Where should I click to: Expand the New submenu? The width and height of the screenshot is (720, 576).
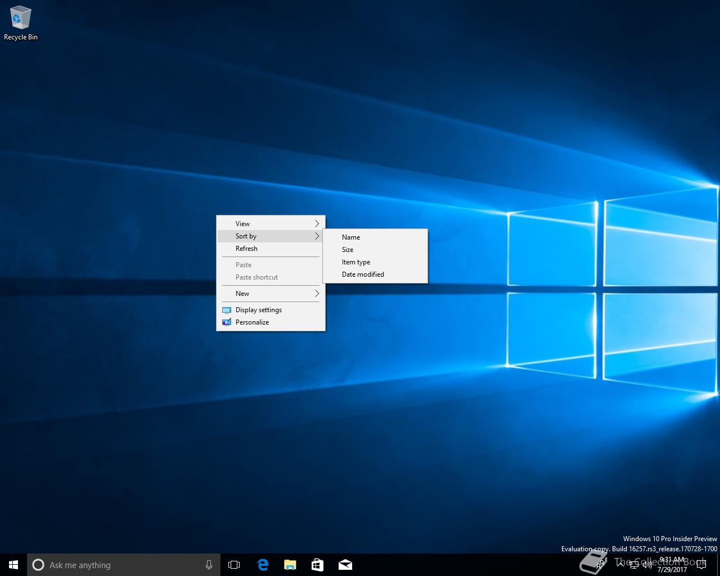click(271, 294)
